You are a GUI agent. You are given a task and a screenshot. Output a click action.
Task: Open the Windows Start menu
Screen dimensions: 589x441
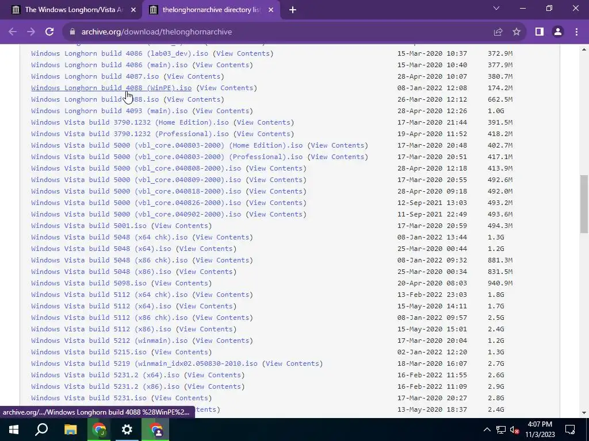click(x=14, y=430)
